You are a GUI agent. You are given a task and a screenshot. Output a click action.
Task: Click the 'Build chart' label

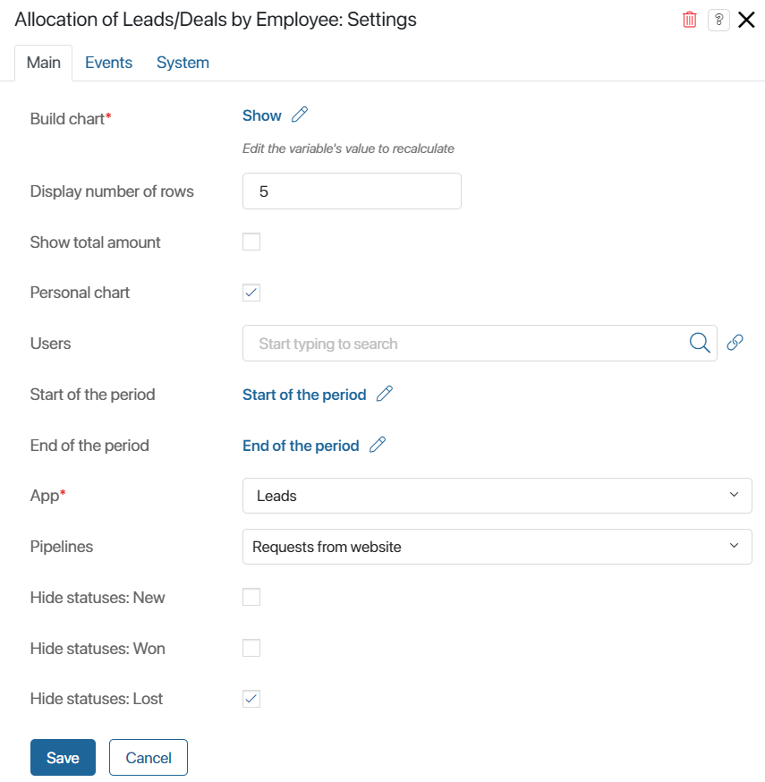67,119
